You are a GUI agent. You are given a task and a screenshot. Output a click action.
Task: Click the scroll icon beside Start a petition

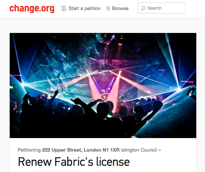[x=64, y=8]
